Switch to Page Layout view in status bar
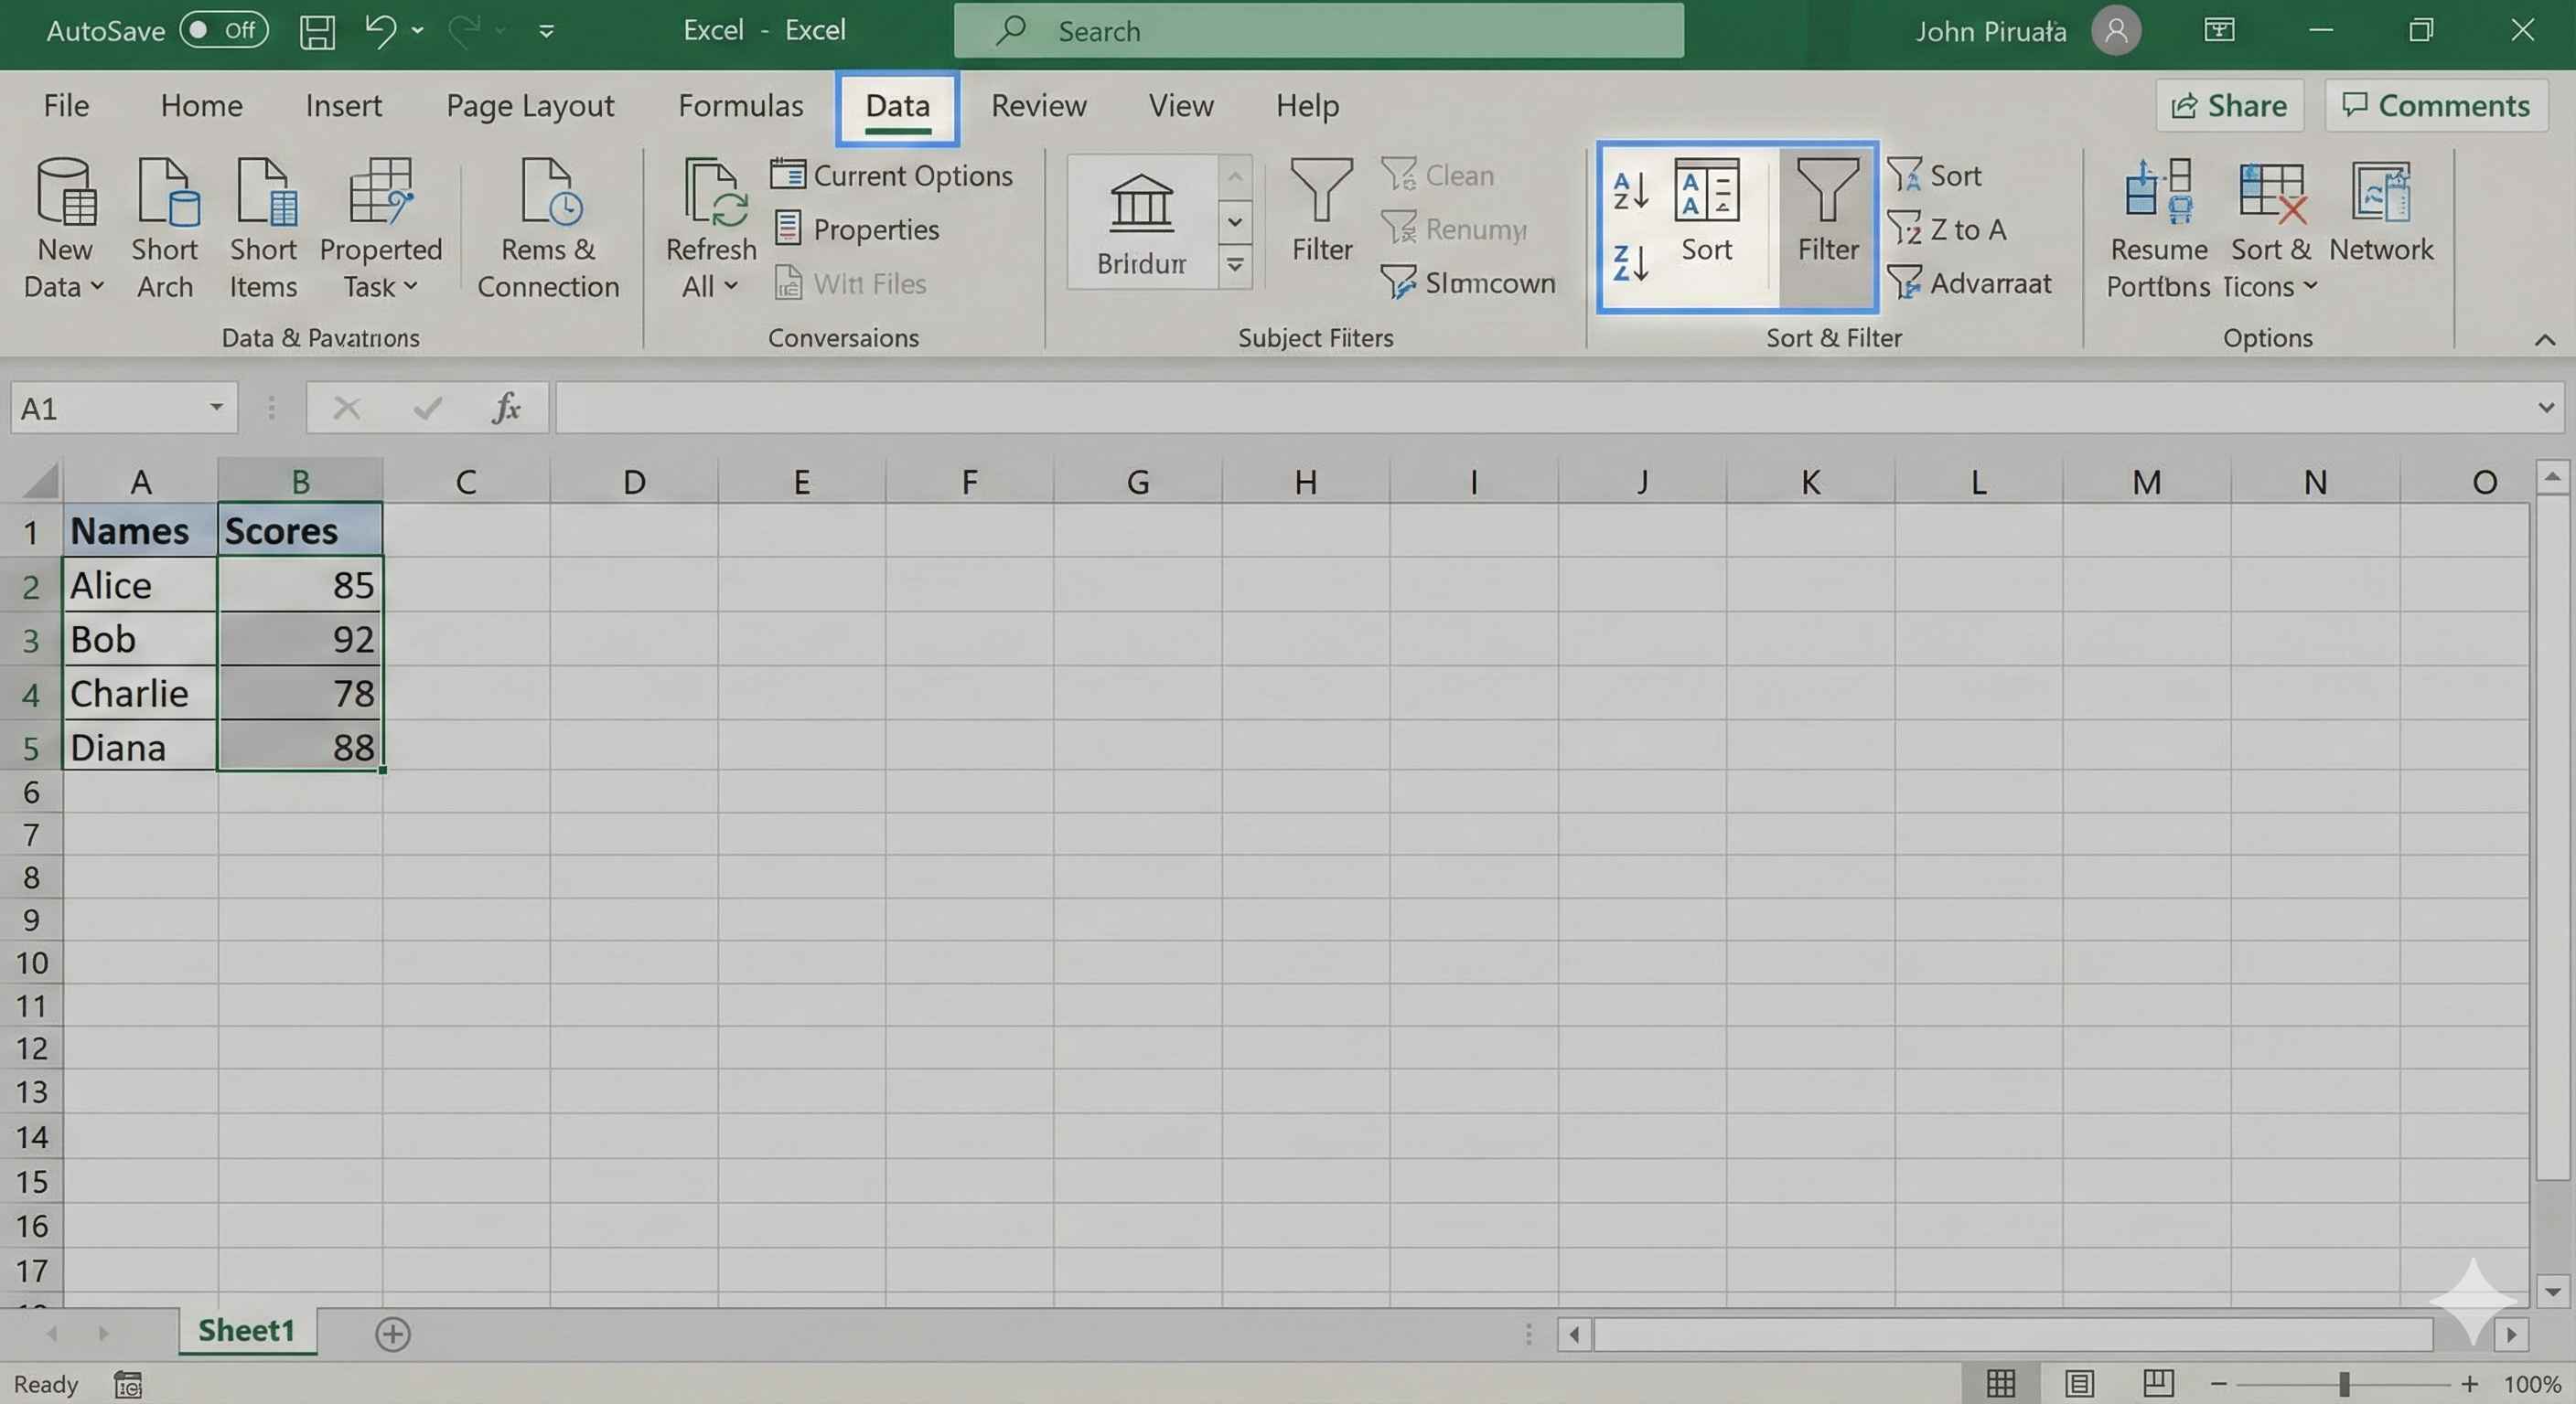This screenshot has height=1404, width=2576. pyautogui.click(x=2079, y=1383)
